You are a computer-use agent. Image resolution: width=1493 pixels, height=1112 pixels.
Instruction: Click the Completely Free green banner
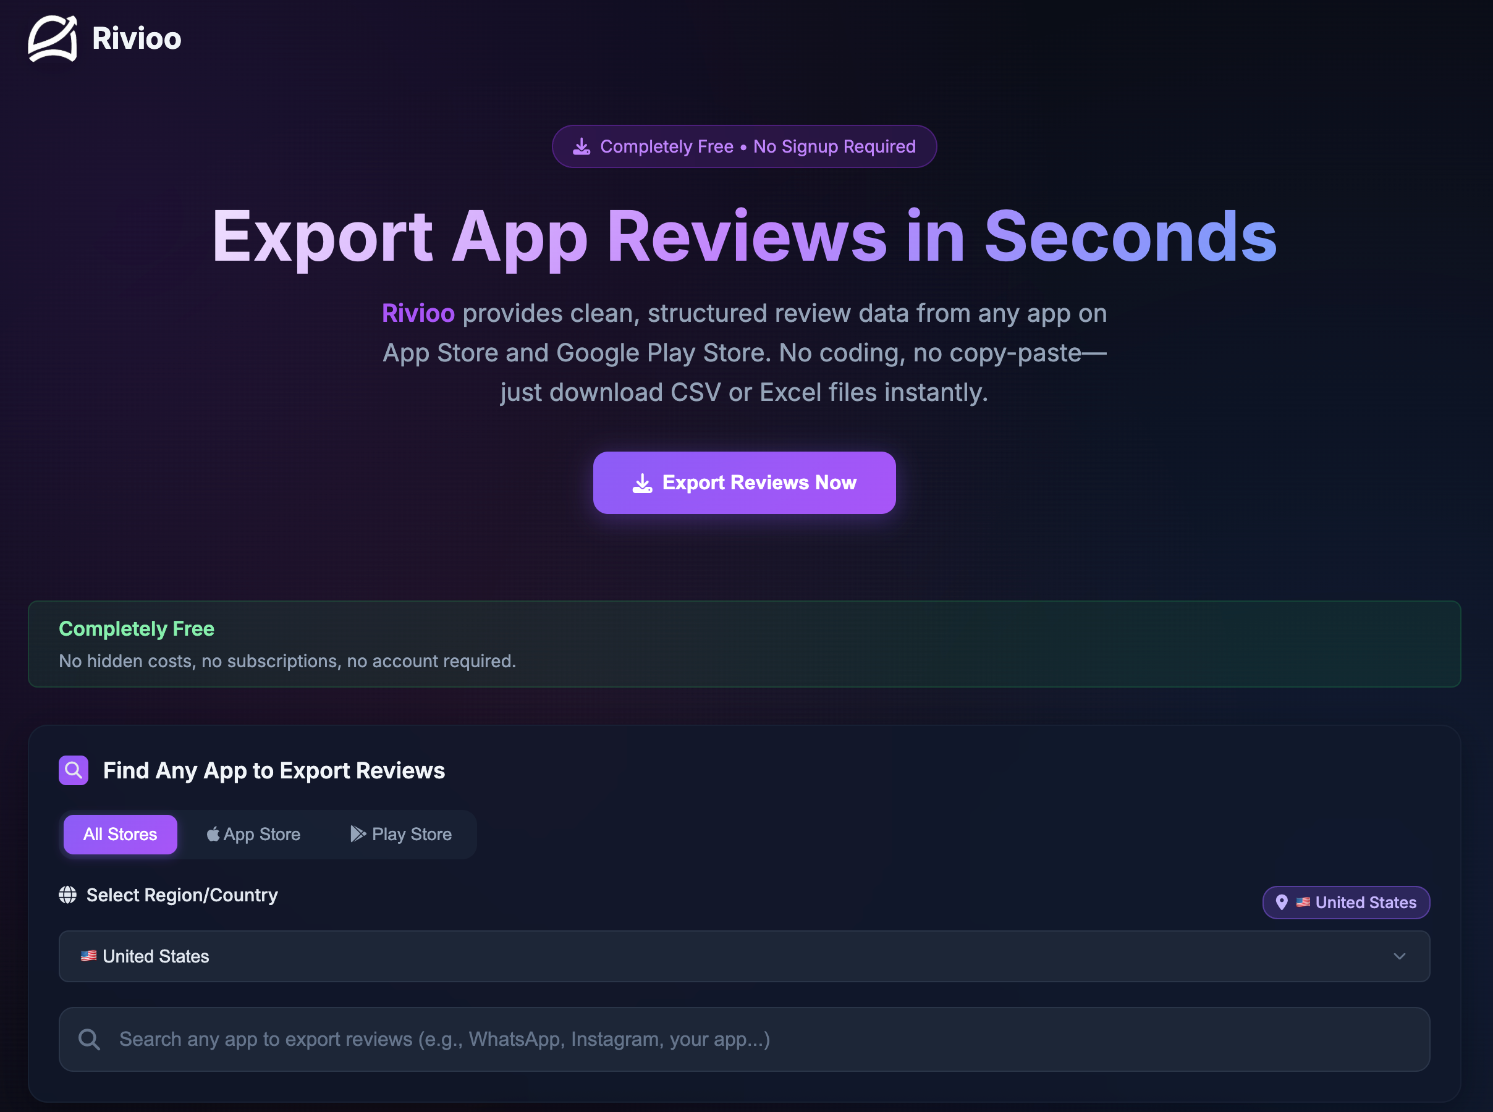(x=744, y=644)
